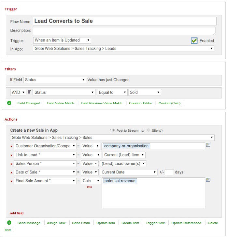Add a Send Email action
228x238 pixels.
pyautogui.click(x=81, y=223)
